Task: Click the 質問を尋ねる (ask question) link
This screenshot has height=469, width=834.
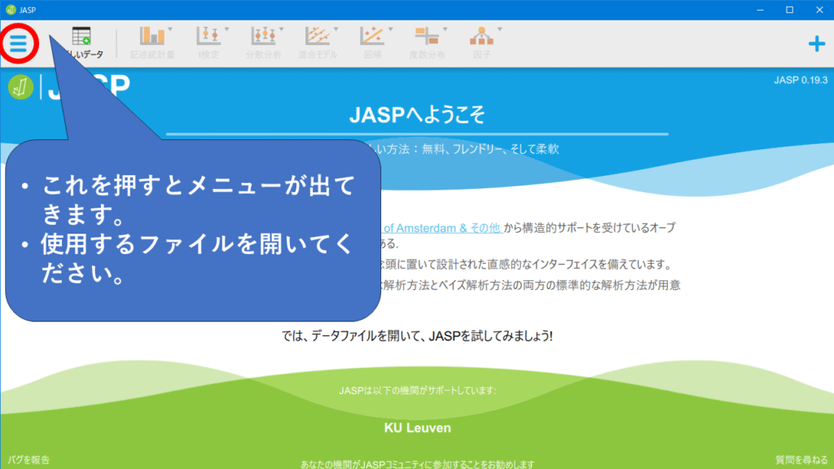Action: [x=801, y=460]
